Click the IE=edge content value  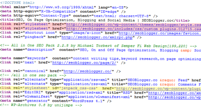(109, 12)
